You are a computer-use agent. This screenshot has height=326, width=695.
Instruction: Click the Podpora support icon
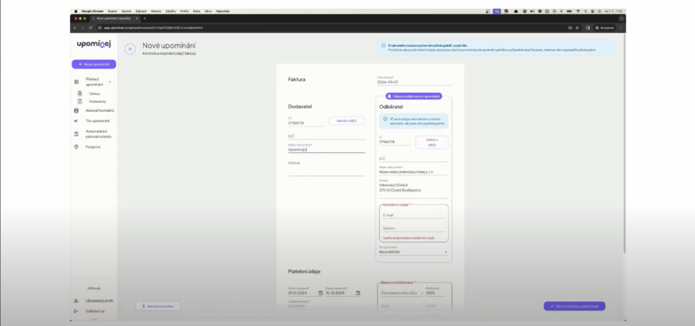coord(76,147)
